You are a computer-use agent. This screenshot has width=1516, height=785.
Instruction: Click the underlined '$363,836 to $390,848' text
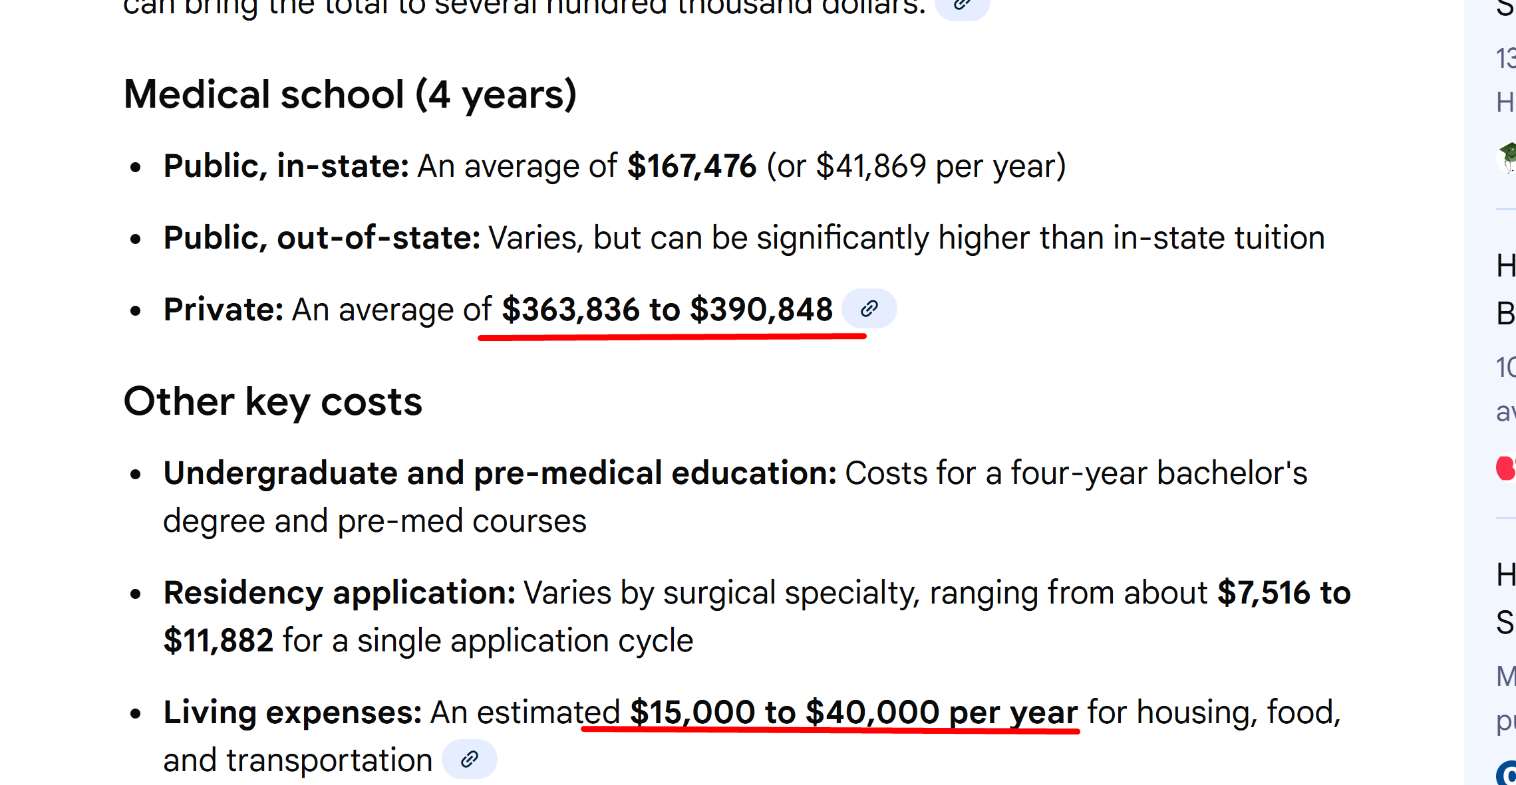pos(667,310)
